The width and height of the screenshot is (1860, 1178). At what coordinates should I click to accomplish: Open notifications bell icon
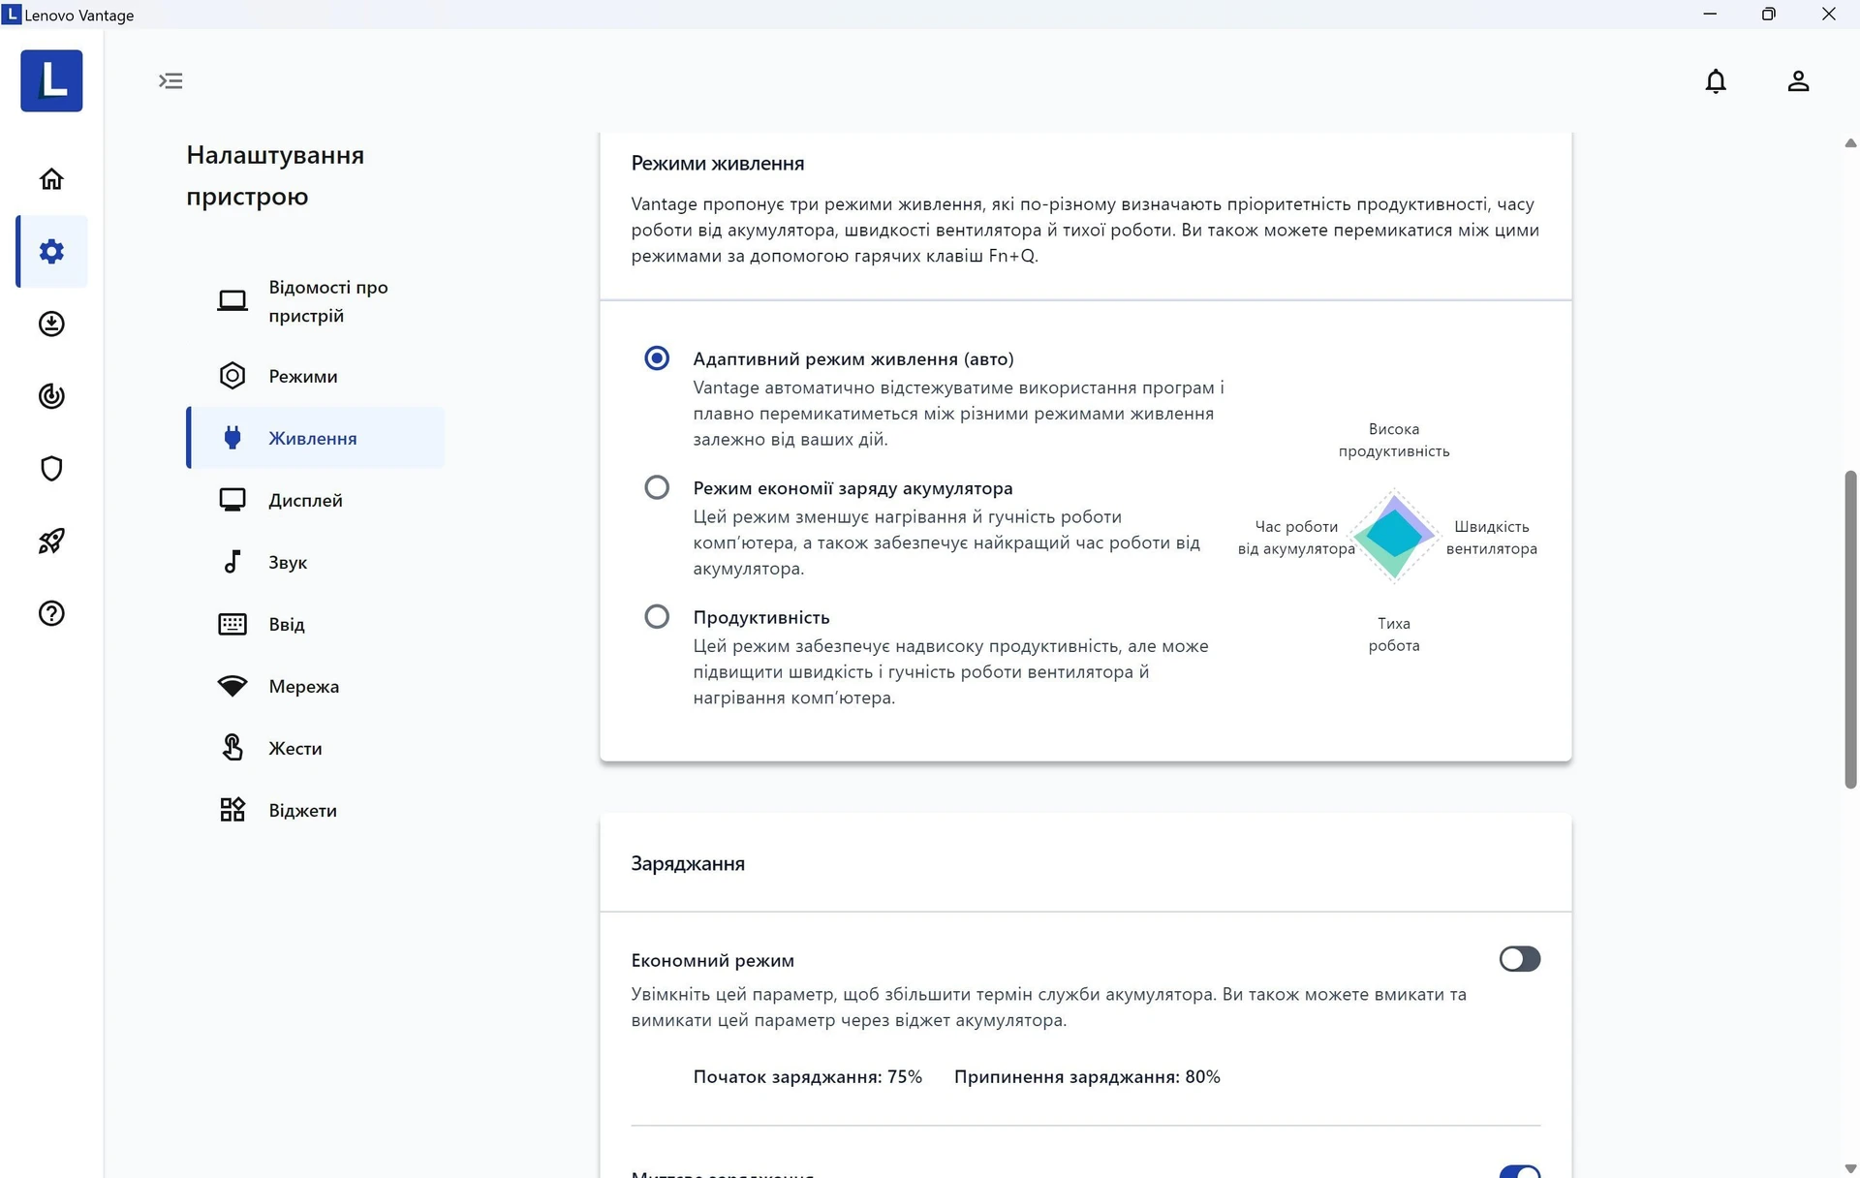coord(1716,81)
